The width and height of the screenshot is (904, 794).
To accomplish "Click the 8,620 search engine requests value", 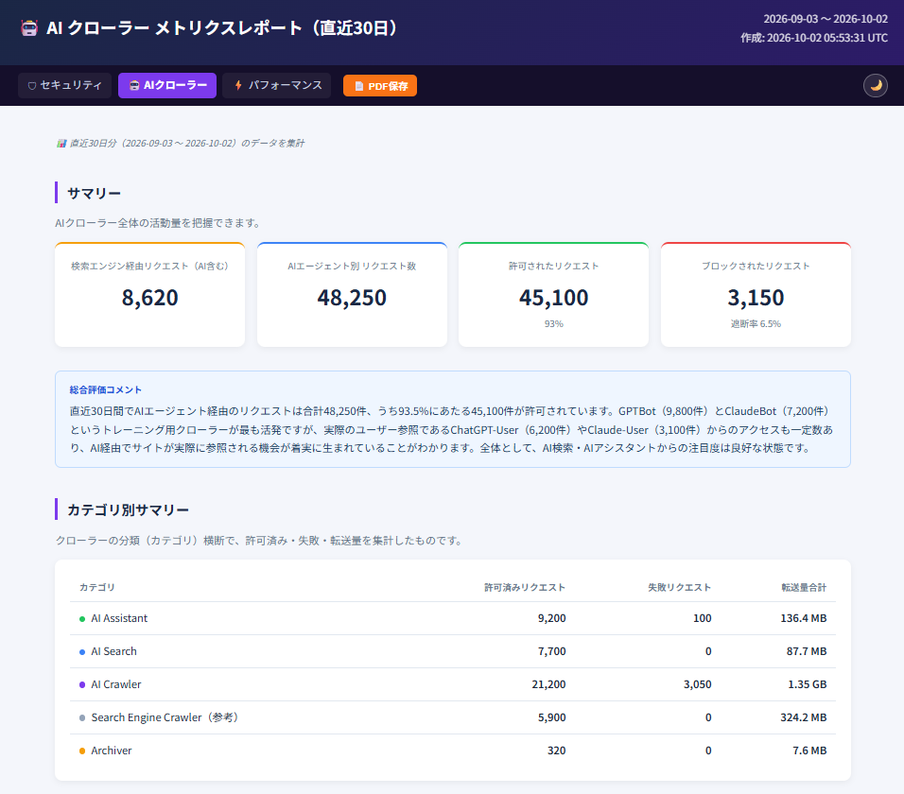I will 150,298.
